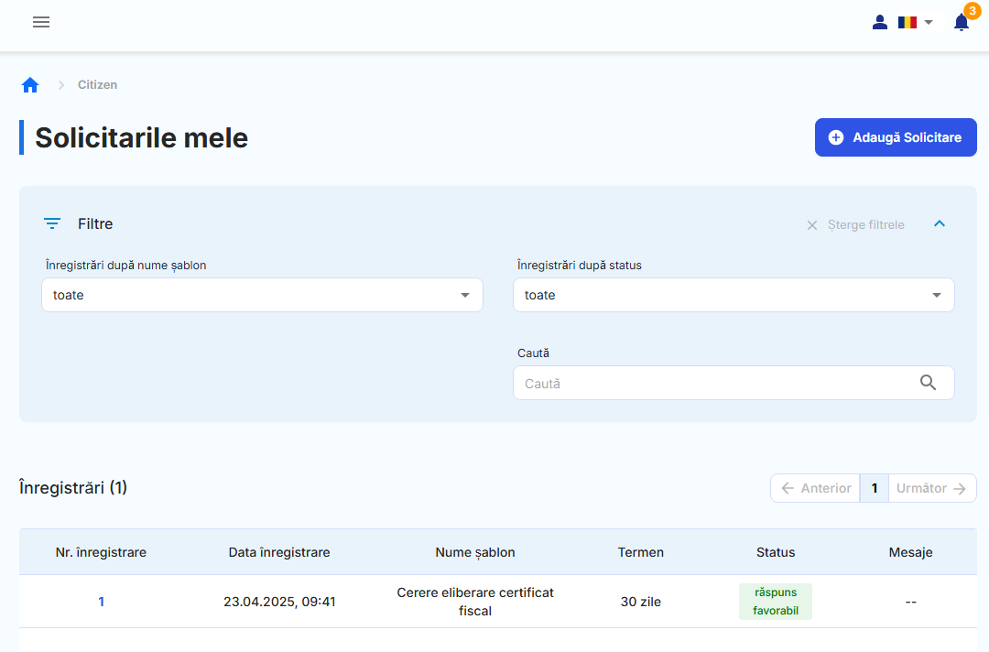The height and width of the screenshot is (652, 989).
Task: Collapse the Filtre panel with chevron
Action: (939, 224)
